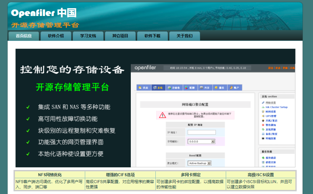Click the Bond 配置 section header
This screenshot has height=194, width=313.
tap(195, 156)
